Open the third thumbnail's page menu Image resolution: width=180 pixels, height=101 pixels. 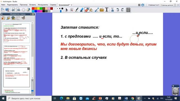[x=28, y=68]
